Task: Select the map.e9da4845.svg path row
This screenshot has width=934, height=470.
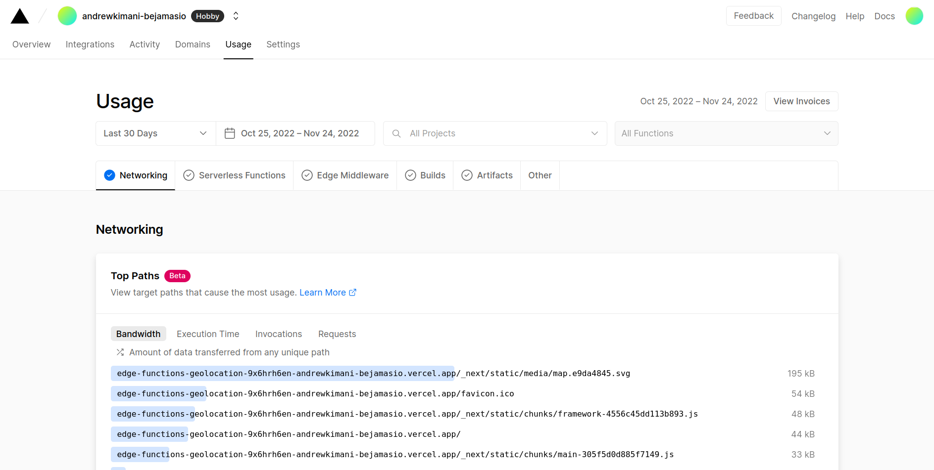Action: coord(463,374)
